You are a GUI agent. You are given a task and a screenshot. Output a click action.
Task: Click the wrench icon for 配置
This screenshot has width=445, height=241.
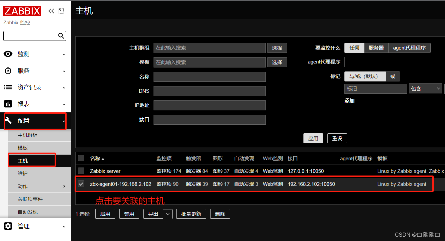coord(8,121)
